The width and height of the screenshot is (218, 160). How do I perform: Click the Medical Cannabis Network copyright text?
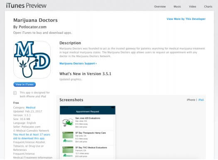coord(31,131)
